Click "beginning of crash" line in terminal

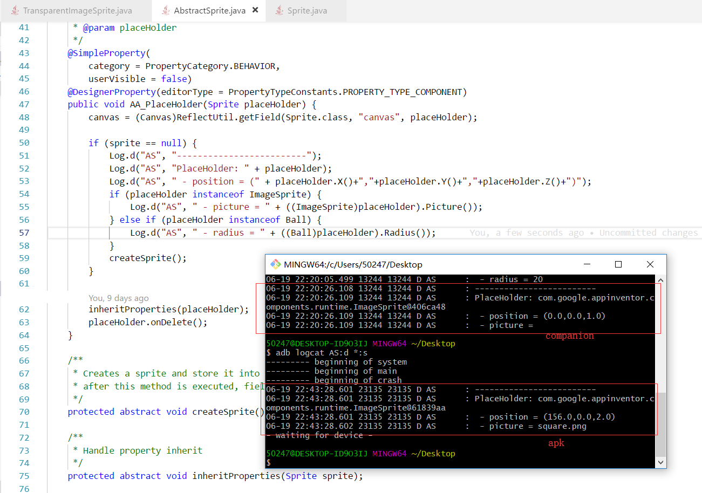pyautogui.click(x=358, y=380)
